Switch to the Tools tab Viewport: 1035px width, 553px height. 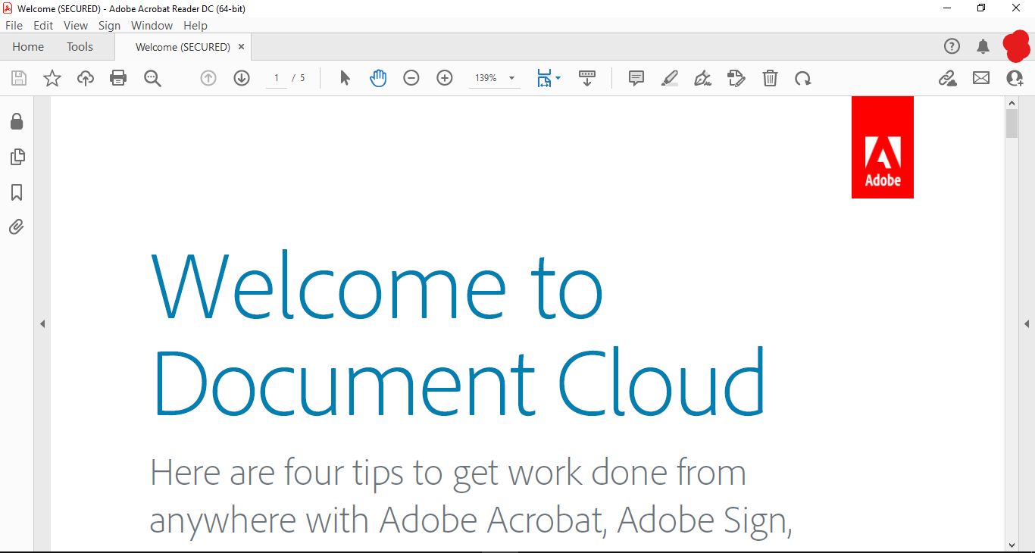[80, 47]
